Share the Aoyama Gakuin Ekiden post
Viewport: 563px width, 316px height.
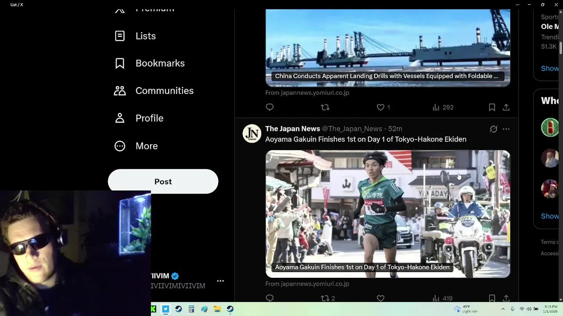[x=506, y=298]
